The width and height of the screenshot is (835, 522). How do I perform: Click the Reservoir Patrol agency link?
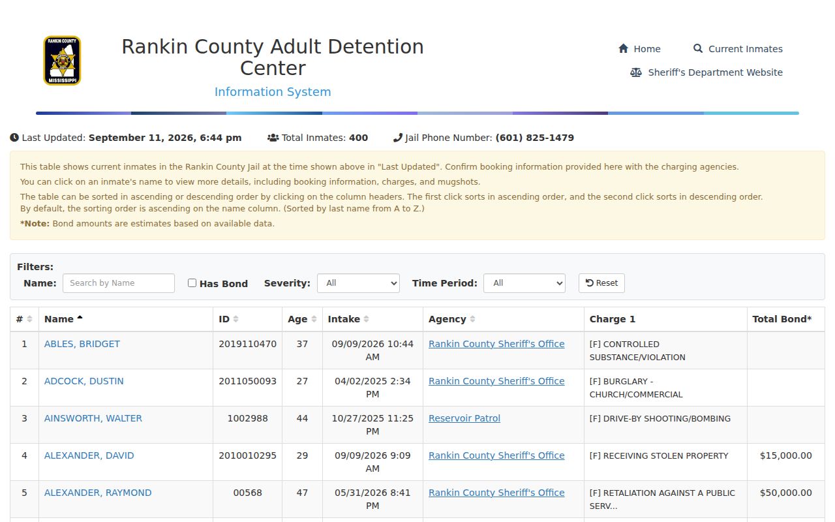tap(464, 418)
